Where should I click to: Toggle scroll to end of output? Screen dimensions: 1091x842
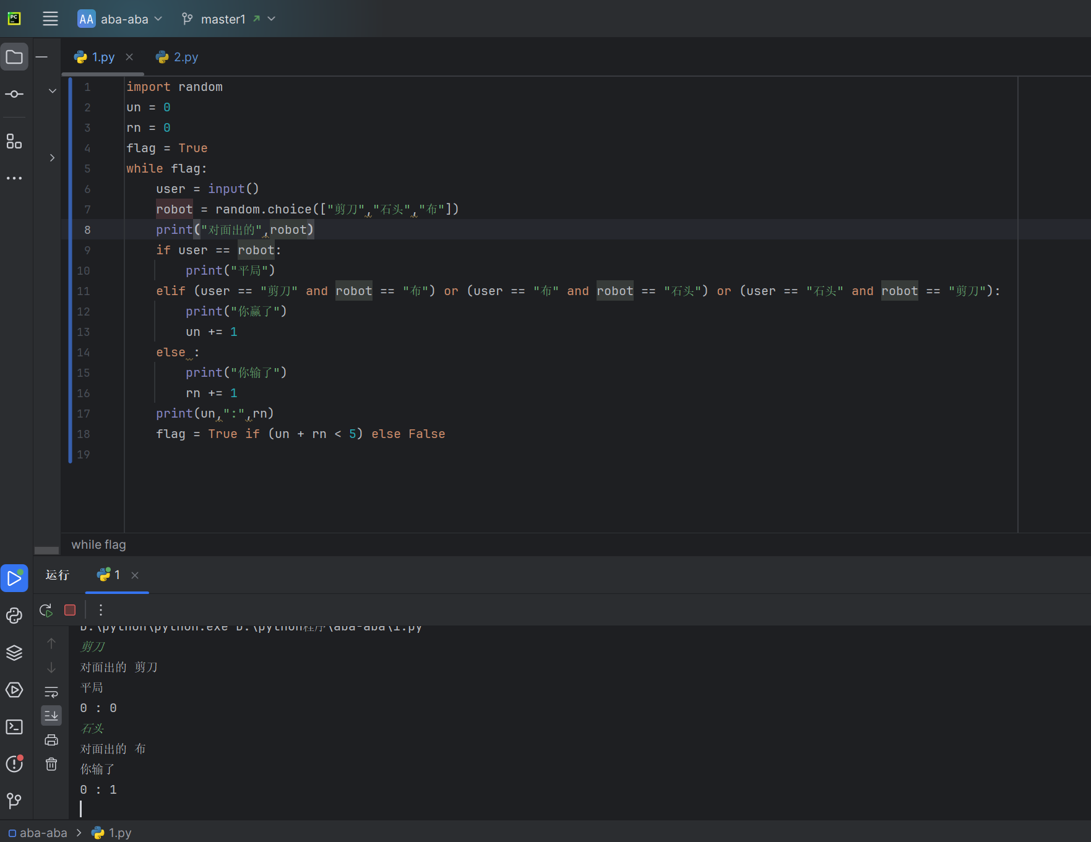click(51, 716)
